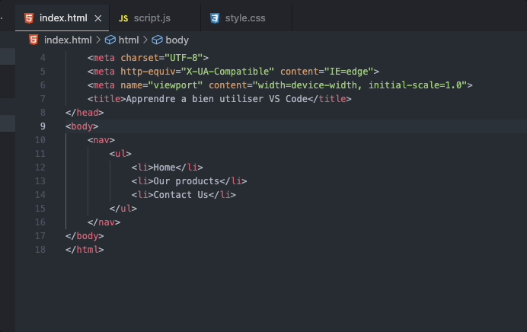Click "width=device-width, initial-scale=1.0" content value
Image resolution: width=527 pixels, height=332 pixels.
coord(360,85)
